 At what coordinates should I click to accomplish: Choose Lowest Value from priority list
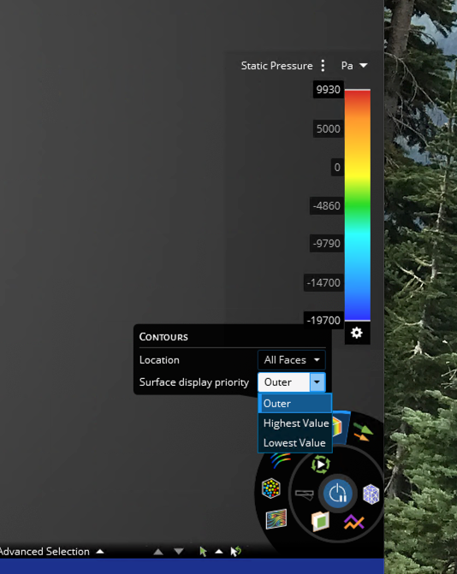[295, 443]
